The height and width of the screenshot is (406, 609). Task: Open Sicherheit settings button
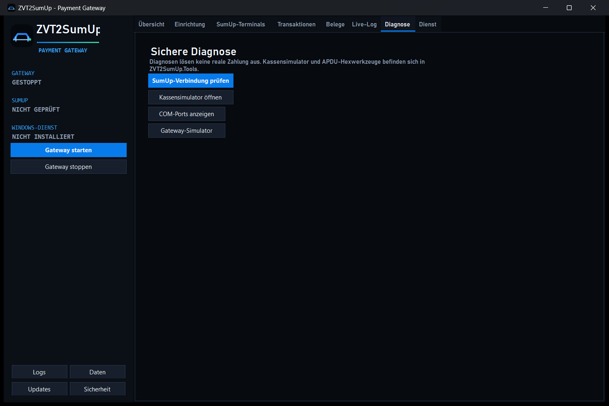click(x=97, y=389)
